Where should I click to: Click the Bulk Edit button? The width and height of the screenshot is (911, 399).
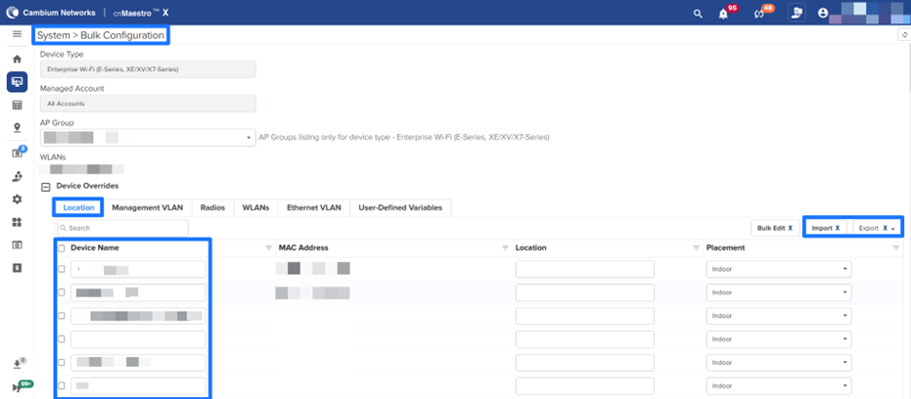(774, 228)
